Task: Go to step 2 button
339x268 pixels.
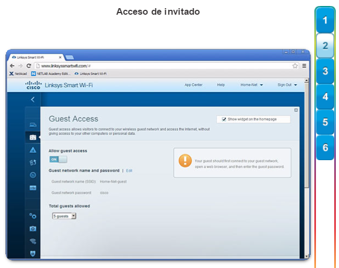Action: [x=325, y=46]
